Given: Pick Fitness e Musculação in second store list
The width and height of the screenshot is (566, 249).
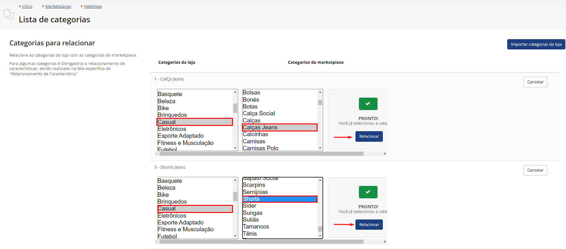Looking at the screenshot, I should pyautogui.click(x=186, y=229).
